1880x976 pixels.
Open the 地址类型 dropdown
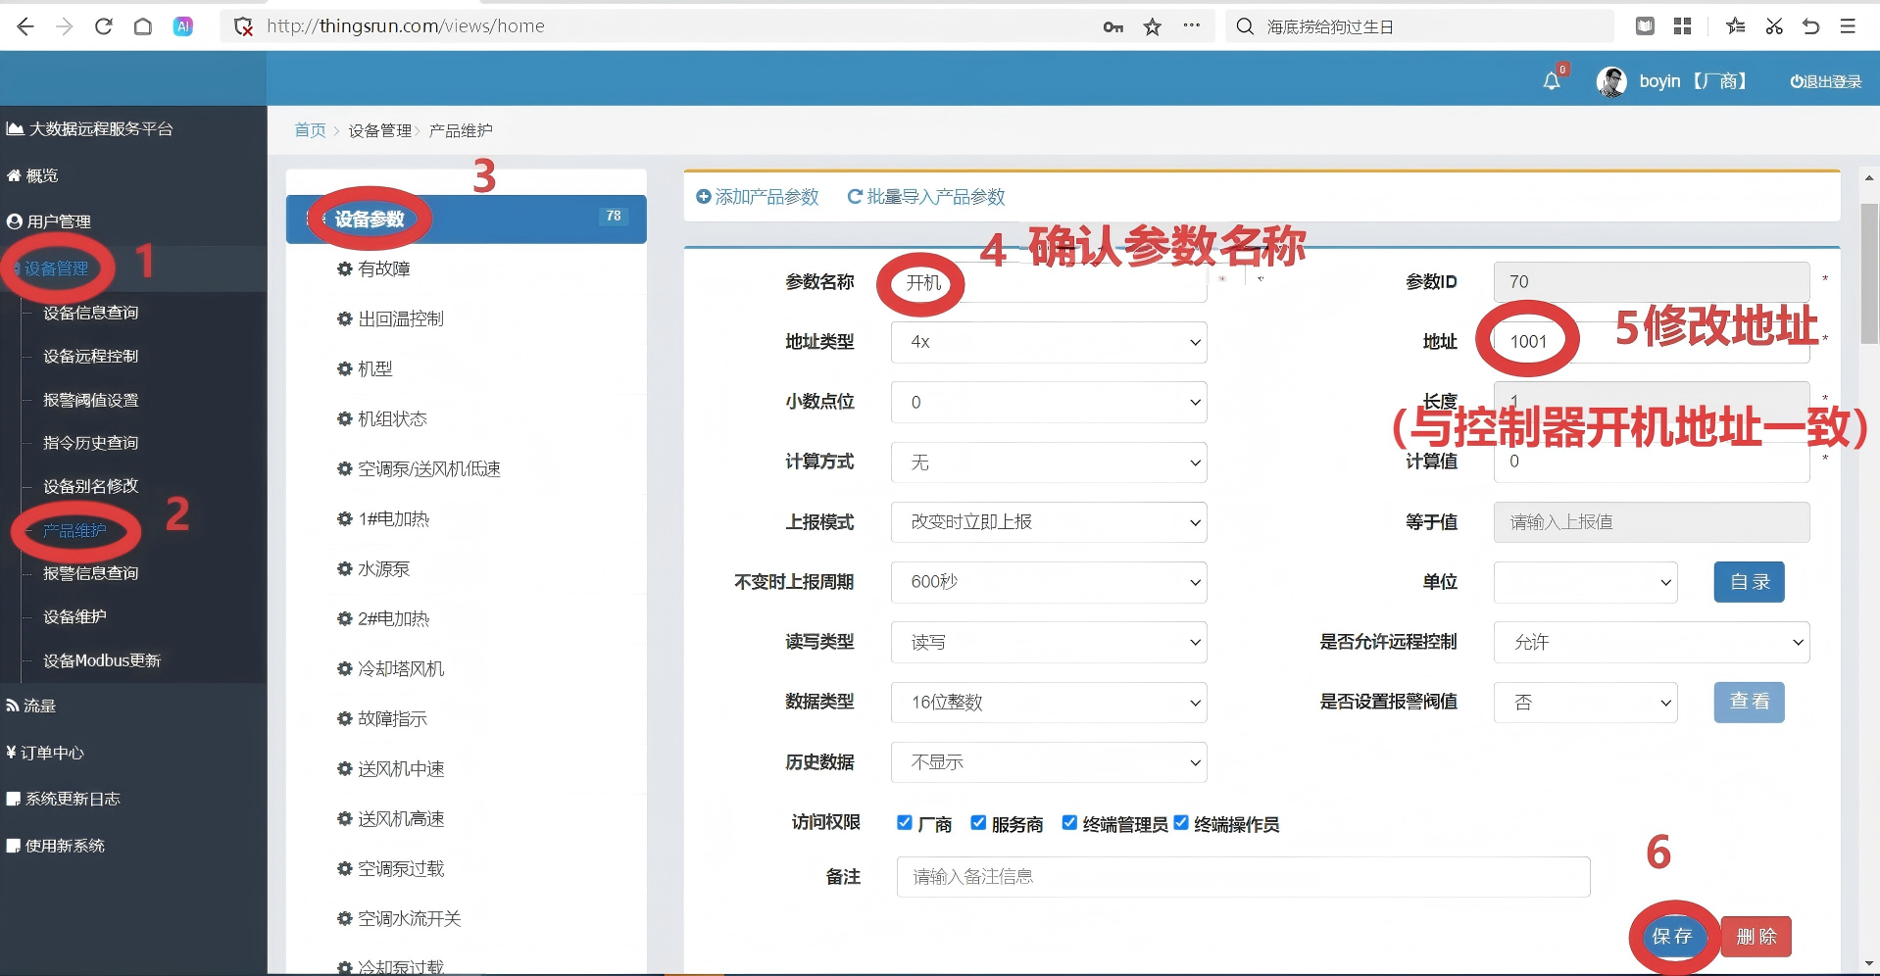(x=1048, y=342)
